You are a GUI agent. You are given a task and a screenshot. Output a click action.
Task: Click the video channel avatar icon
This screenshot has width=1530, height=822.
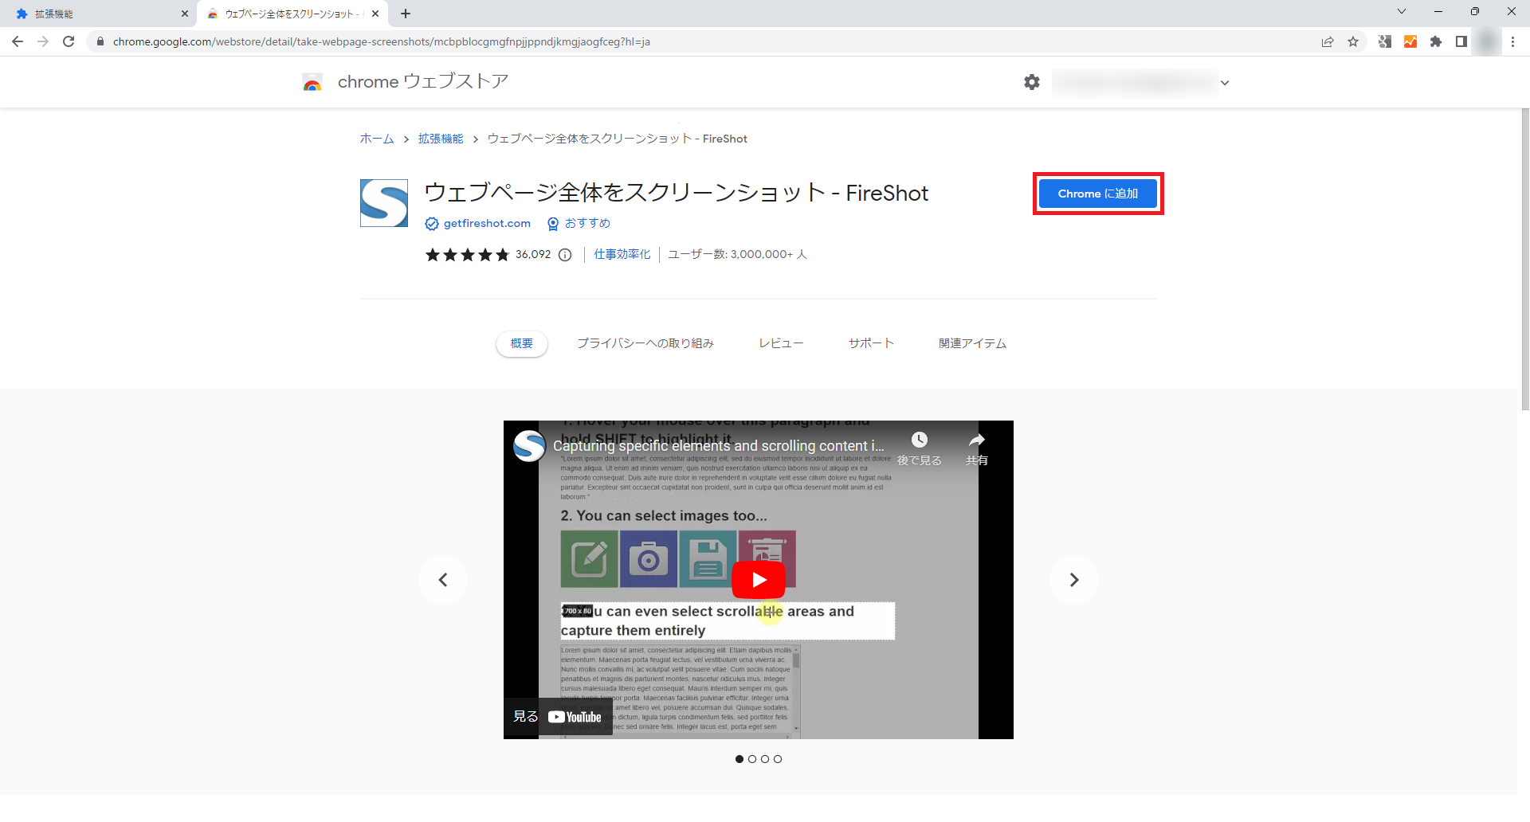(x=529, y=446)
